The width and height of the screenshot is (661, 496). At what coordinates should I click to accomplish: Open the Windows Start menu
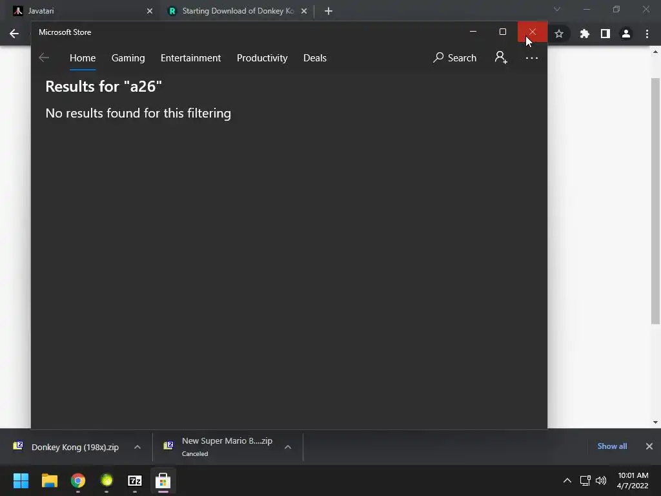point(21,480)
